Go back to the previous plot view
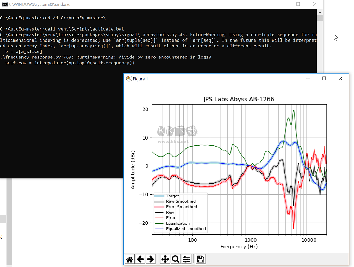The width and height of the screenshot is (354, 267). 140,259
